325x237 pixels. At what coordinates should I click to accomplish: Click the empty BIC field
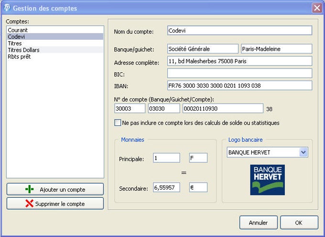click(x=239, y=73)
